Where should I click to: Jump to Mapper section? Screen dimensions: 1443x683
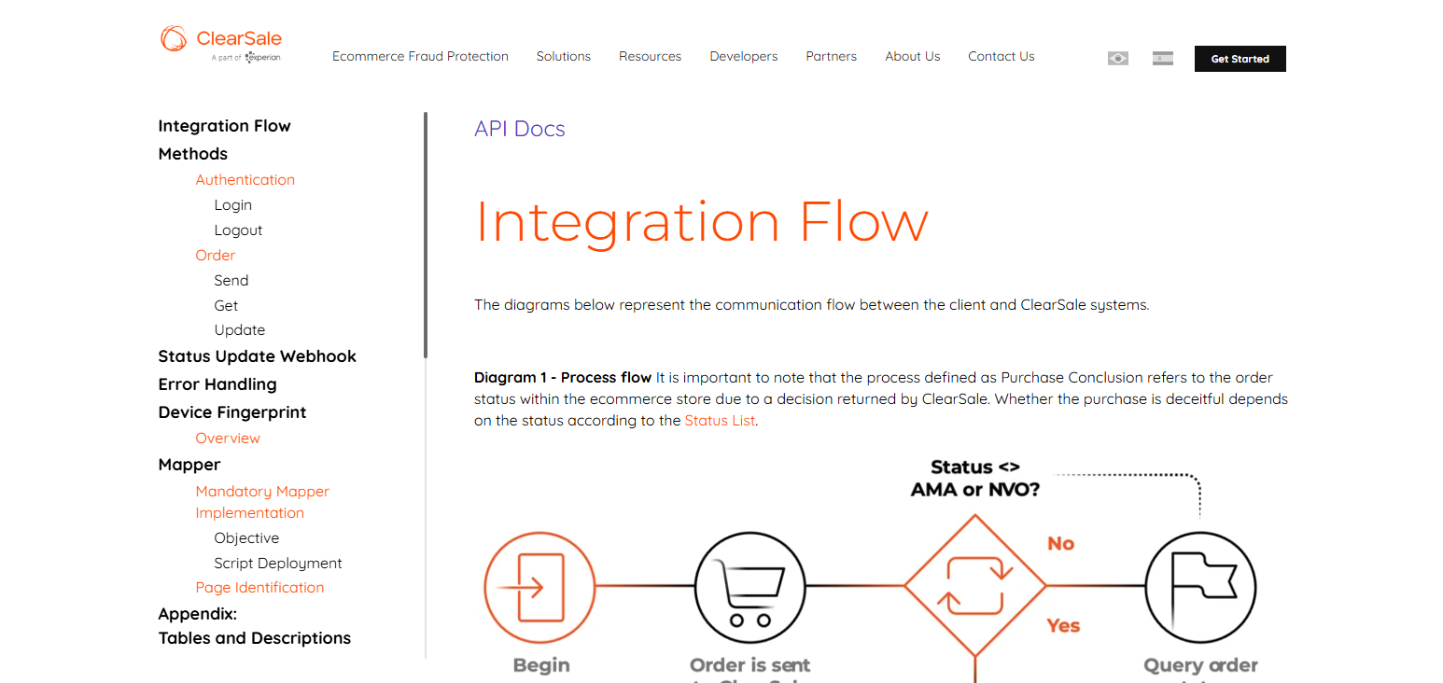[x=189, y=465]
